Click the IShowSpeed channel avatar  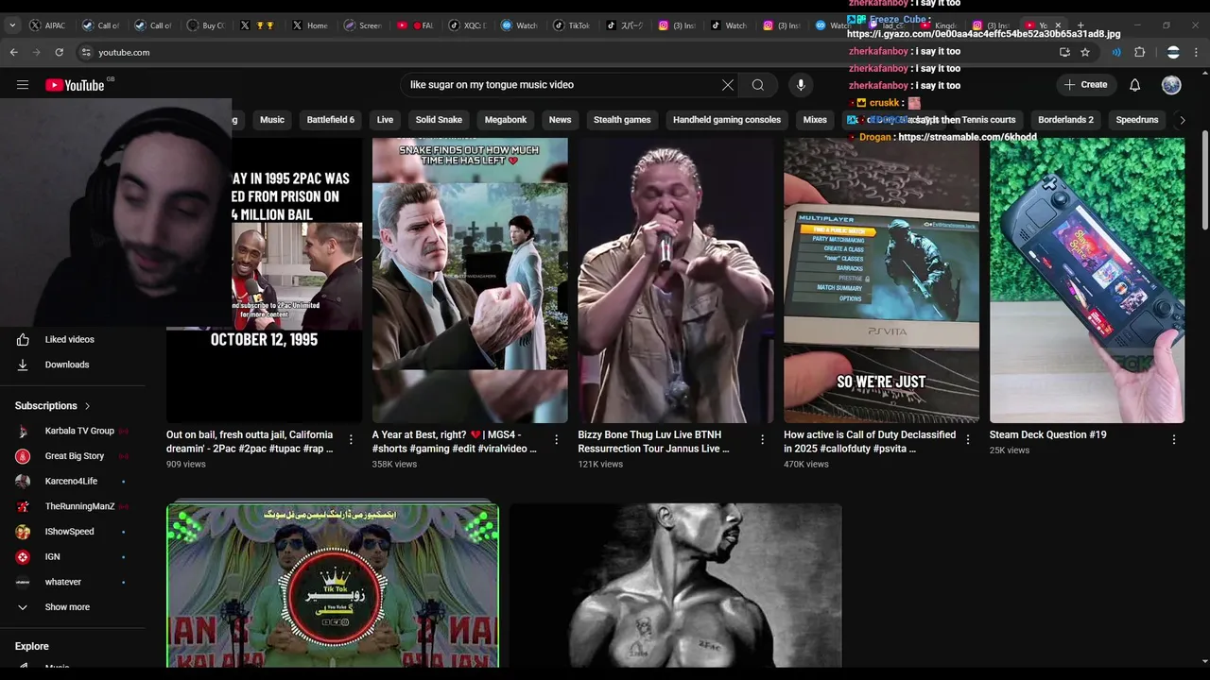[x=23, y=532]
